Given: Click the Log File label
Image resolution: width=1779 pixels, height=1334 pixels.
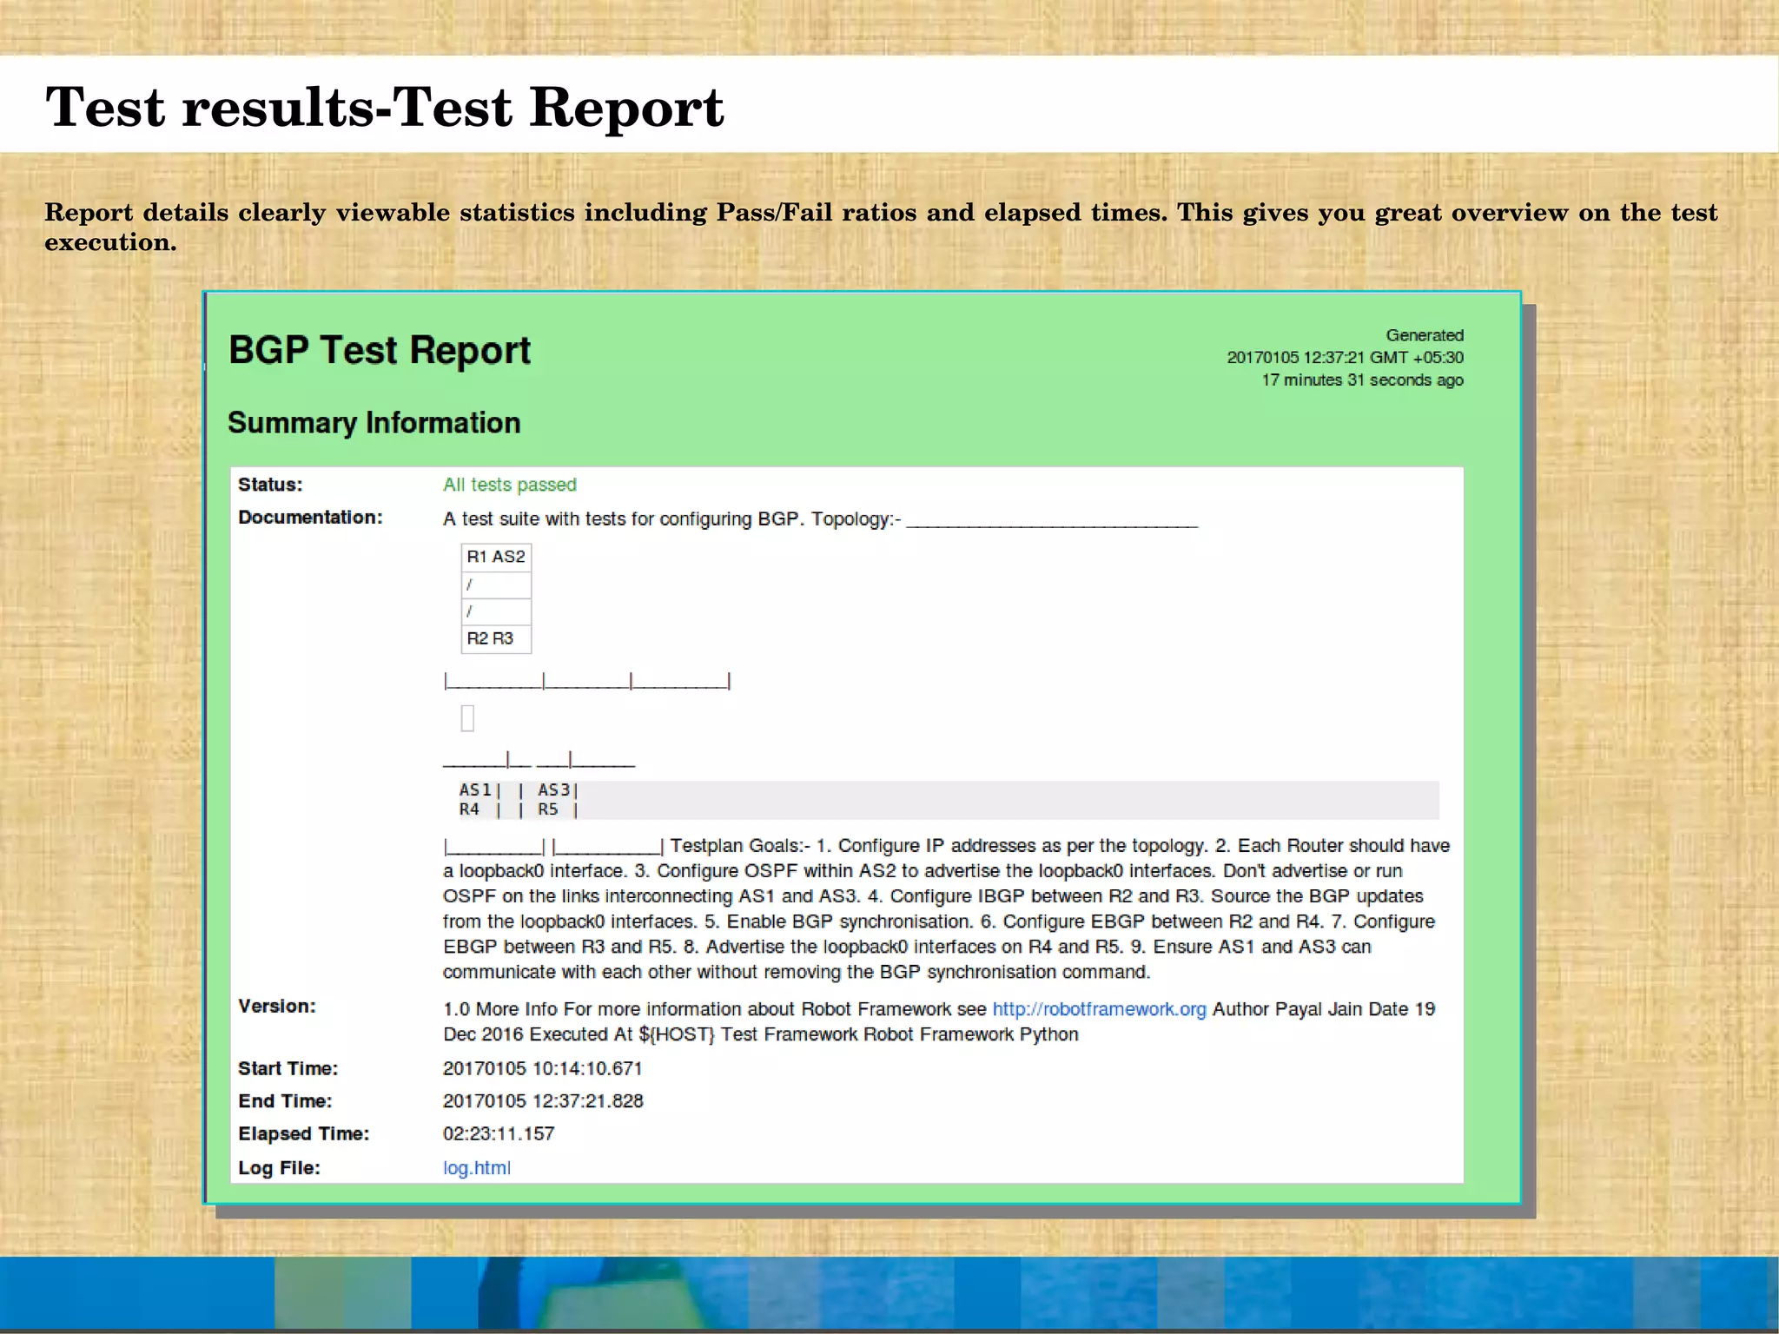Looking at the screenshot, I should click(279, 1167).
